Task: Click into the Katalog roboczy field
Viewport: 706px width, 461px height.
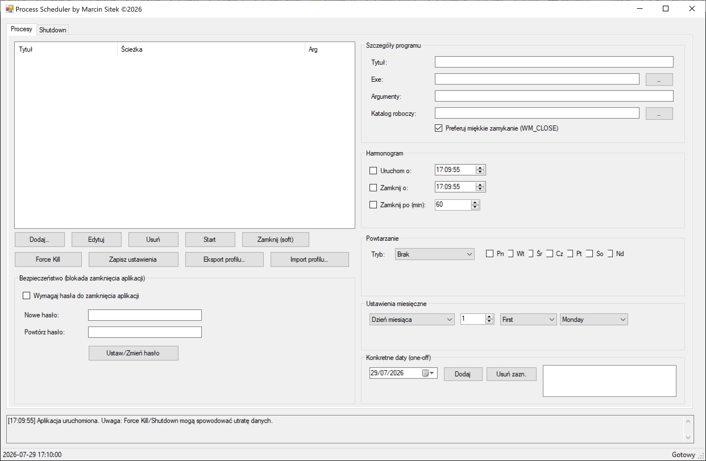Action: point(537,113)
